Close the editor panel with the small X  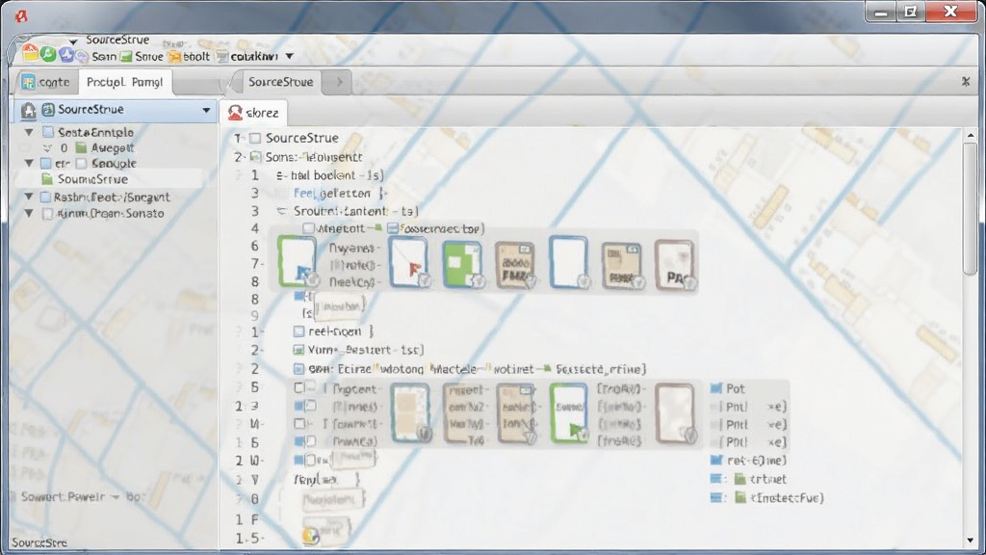pyautogui.click(x=966, y=82)
